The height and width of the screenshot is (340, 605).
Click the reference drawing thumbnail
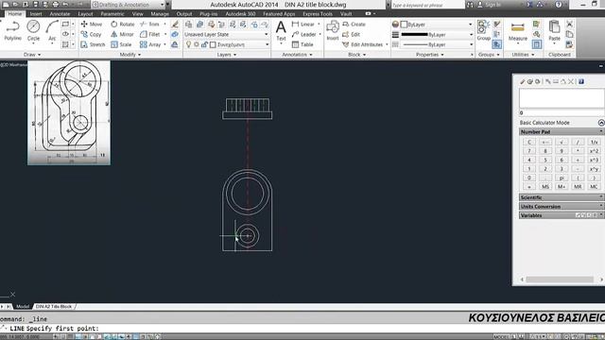pos(69,112)
